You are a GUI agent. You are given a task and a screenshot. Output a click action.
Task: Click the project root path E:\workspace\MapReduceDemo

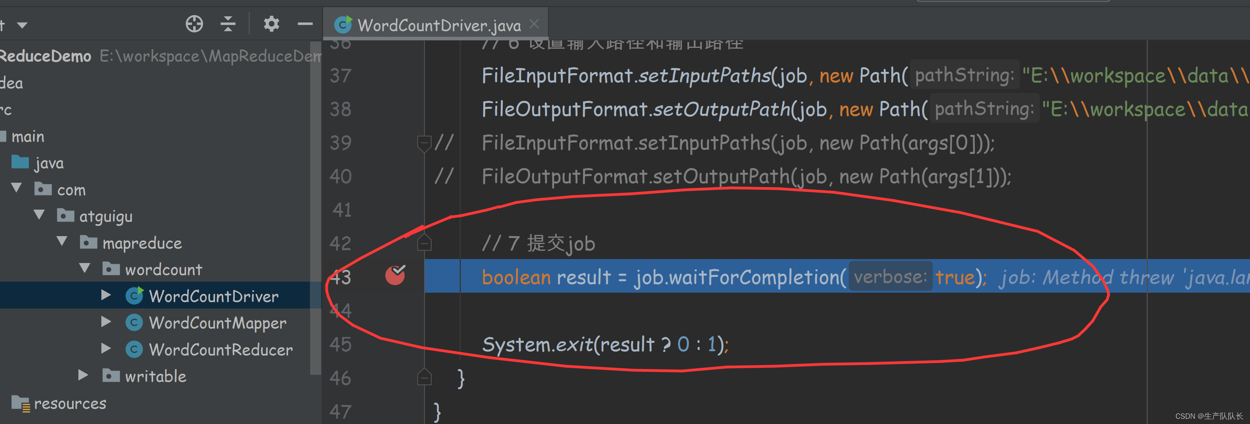[x=211, y=57]
